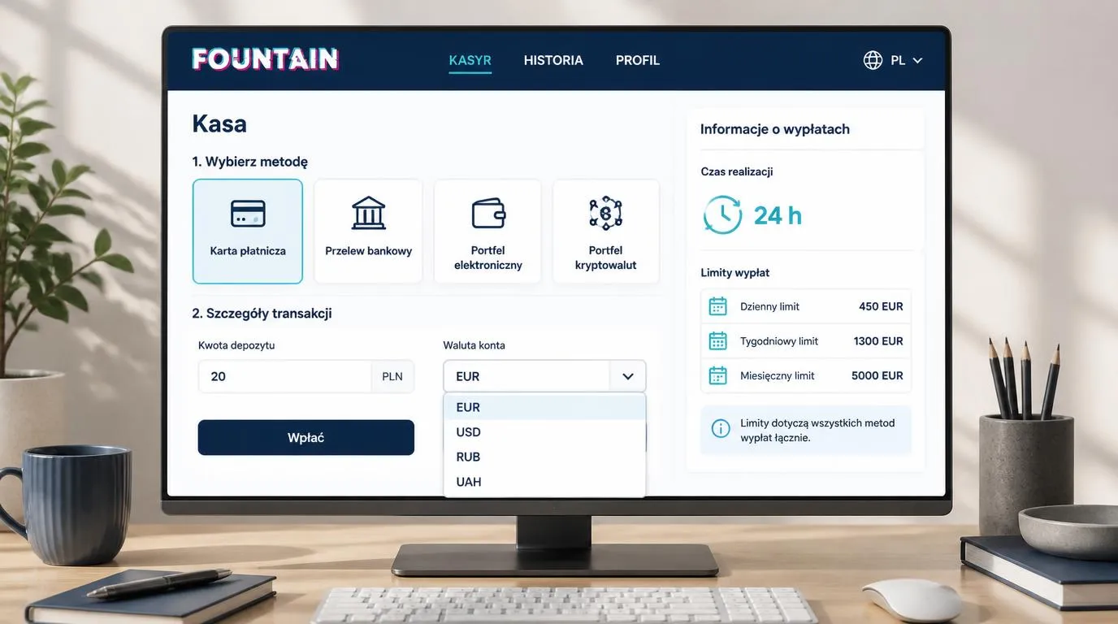Choose EUR from the currency list
1118x624 pixels.
coord(544,407)
